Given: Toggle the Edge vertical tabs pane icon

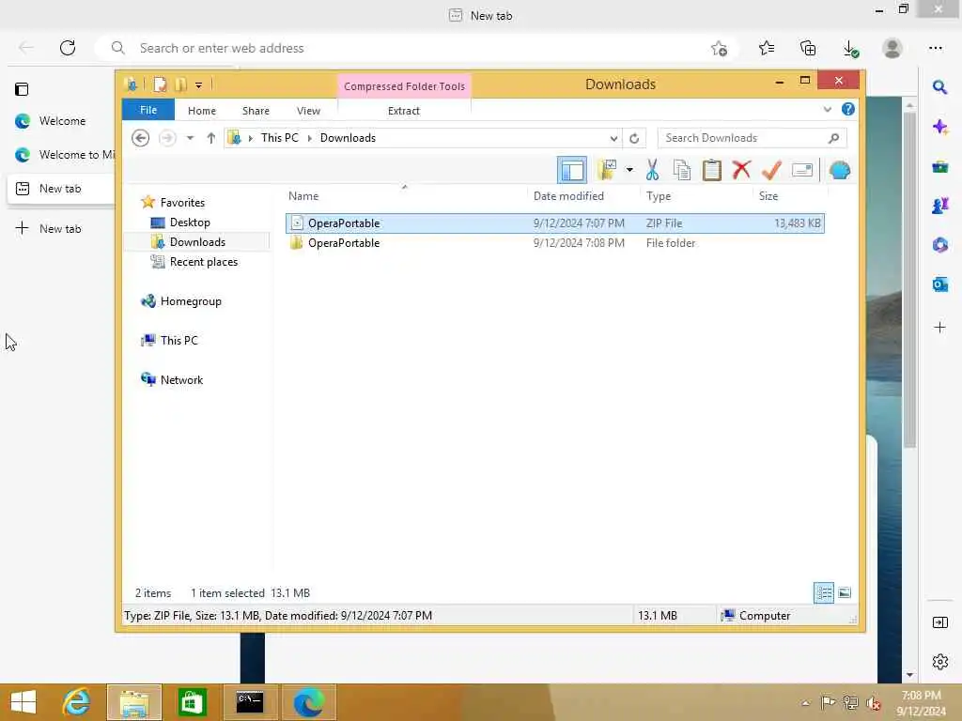Looking at the screenshot, I should click(x=22, y=89).
